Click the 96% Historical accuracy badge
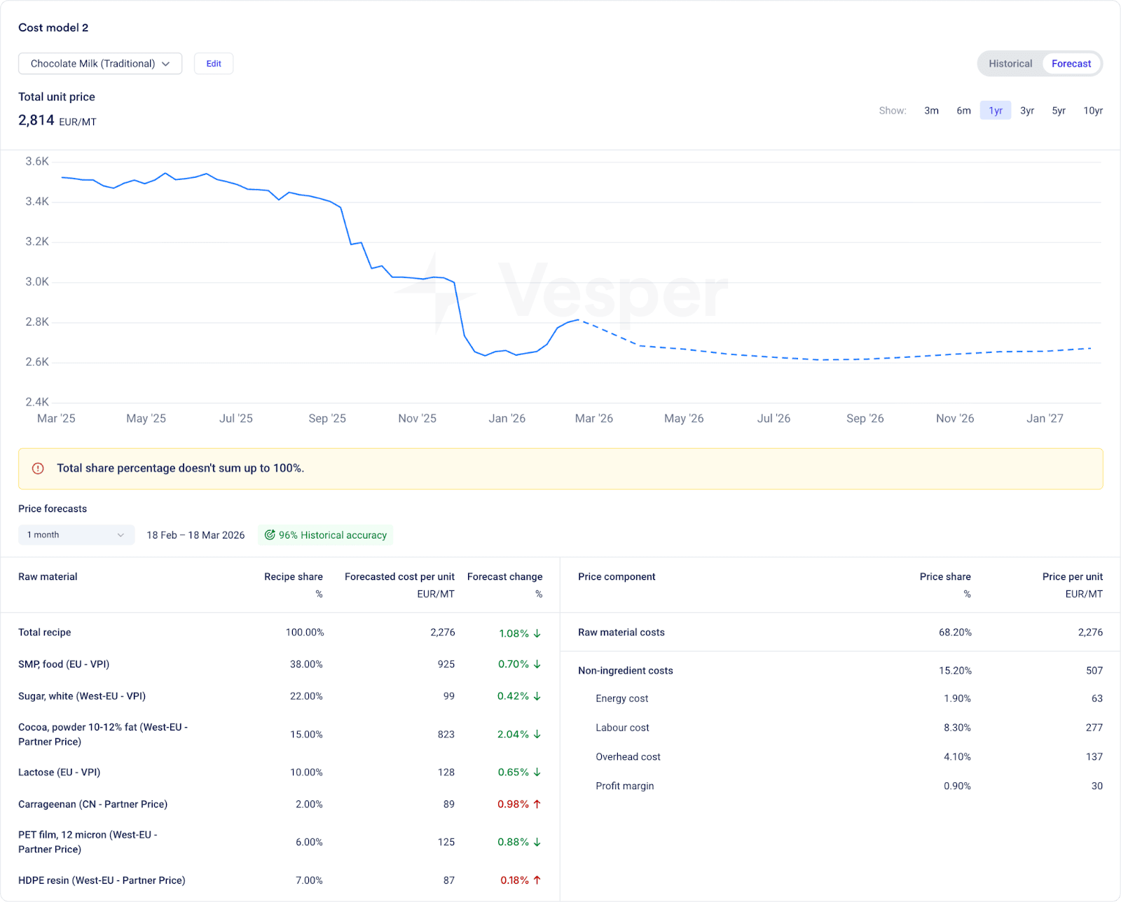Screen dimensions: 1121x902 (326, 535)
